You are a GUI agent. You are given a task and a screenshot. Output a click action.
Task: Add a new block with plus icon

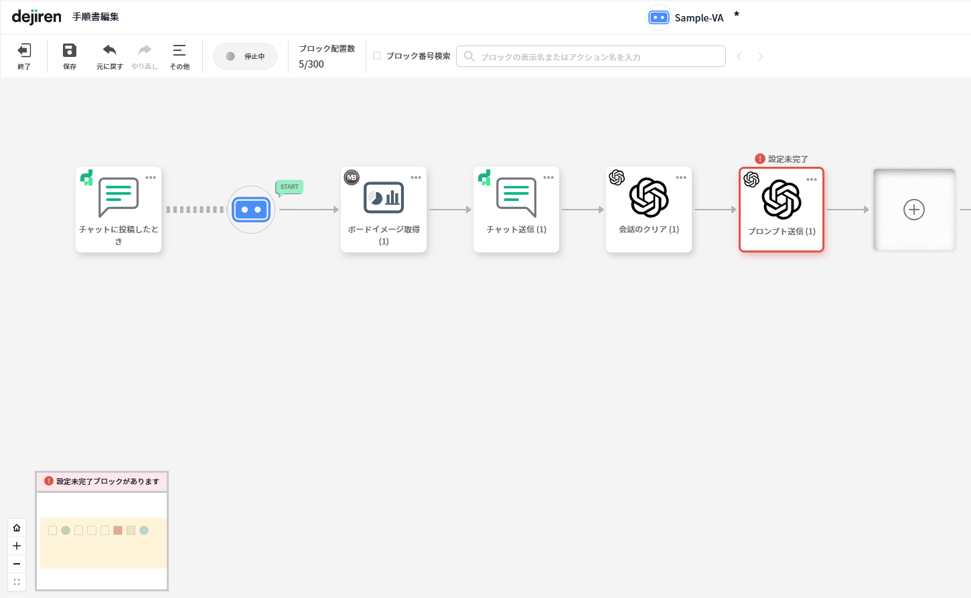[914, 210]
